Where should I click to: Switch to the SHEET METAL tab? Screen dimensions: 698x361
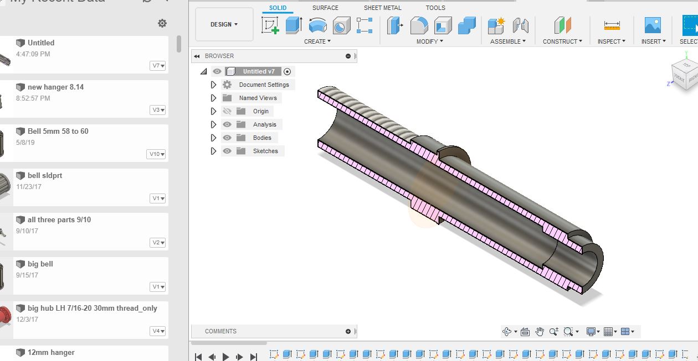(383, 8)
